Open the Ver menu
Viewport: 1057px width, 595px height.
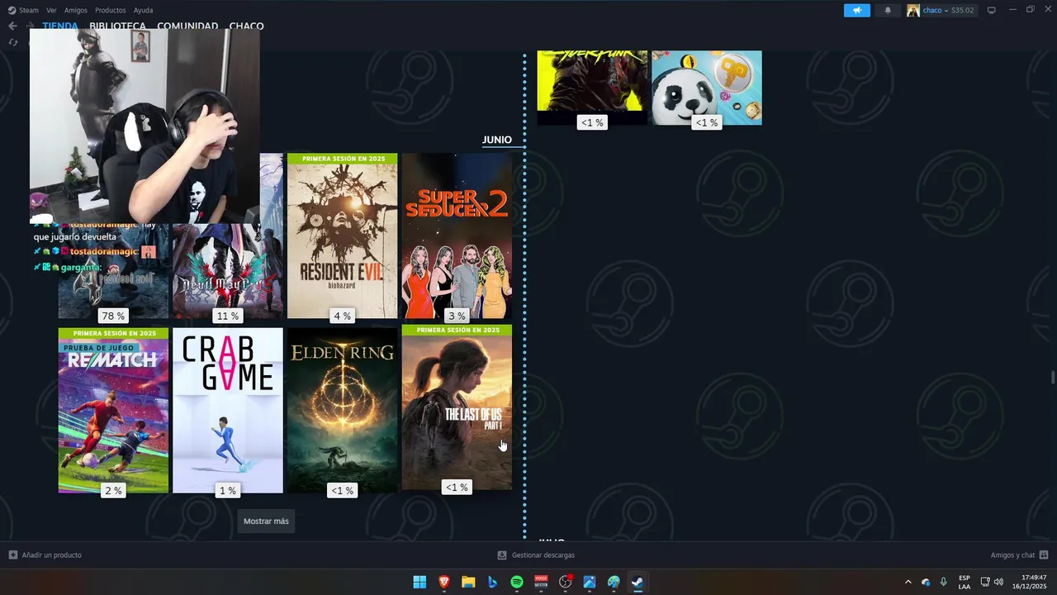coord(51,10)
